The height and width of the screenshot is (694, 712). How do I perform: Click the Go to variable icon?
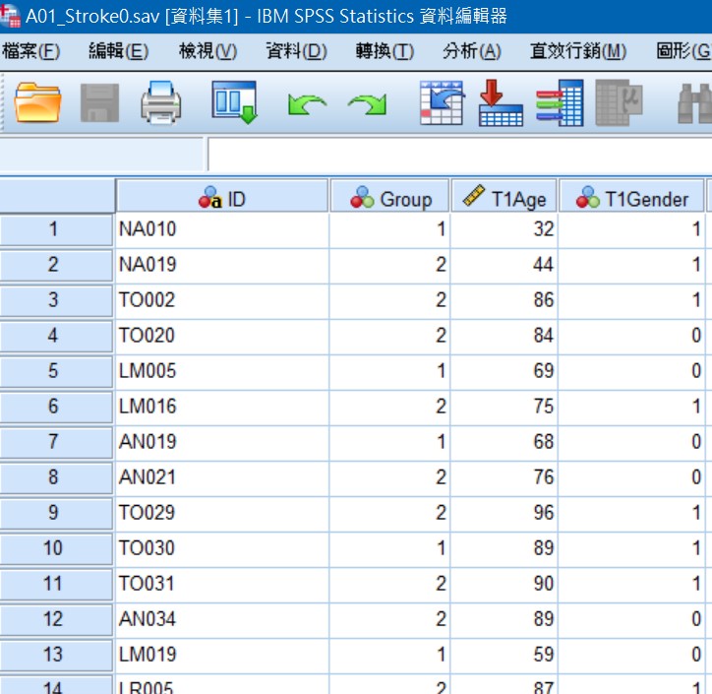click(x=501, y=102)
